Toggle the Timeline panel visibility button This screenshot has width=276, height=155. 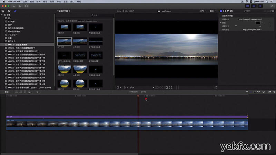click(x=254, y=6)
